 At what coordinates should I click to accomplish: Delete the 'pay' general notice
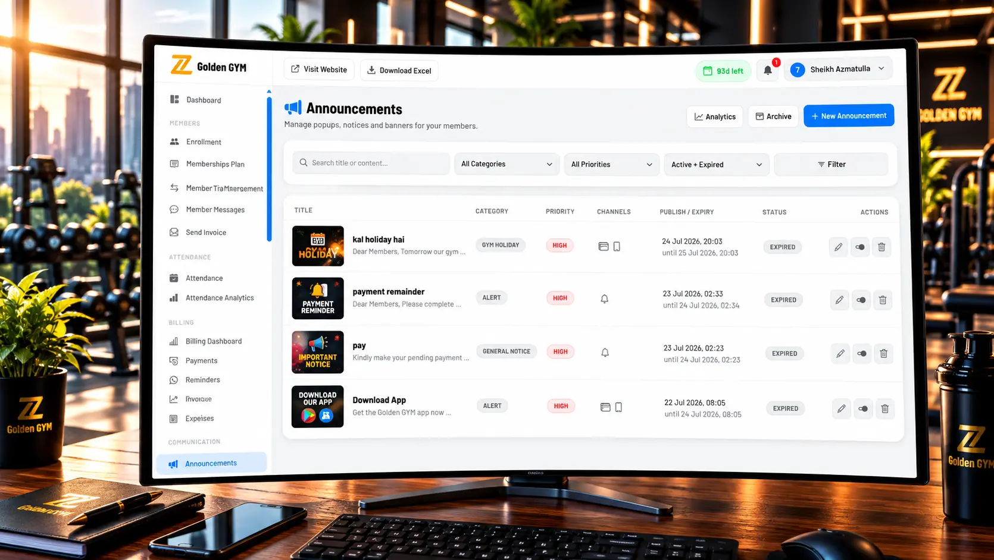click(884, 354)
